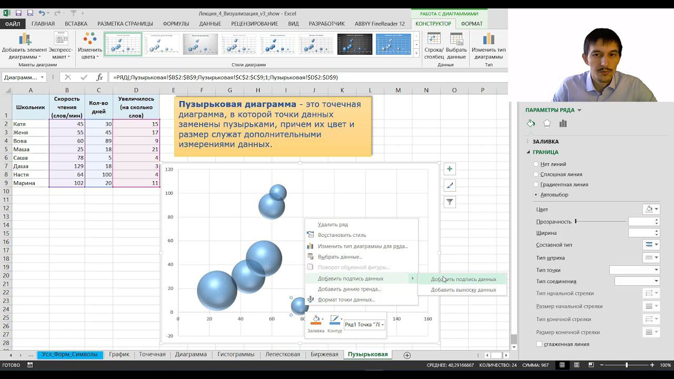Screen dimensions: 674x379
Task: Select the Effects pentagon icon in the series pane
Action: pyautogui.click(x=547, y=124)
